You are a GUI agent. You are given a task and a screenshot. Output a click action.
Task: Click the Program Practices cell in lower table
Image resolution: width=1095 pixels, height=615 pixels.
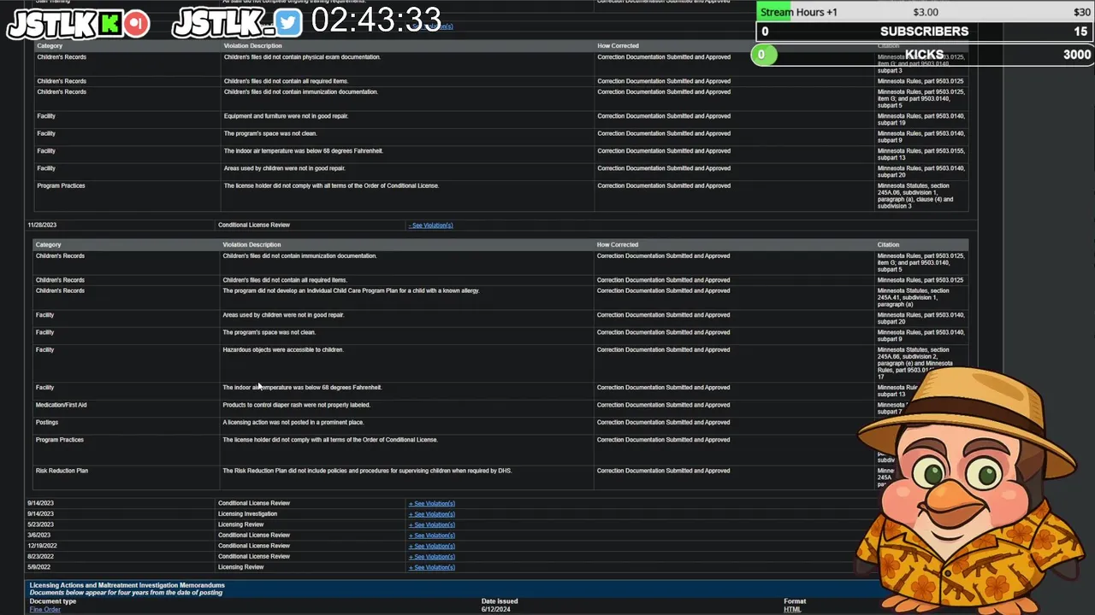tap(60, 440)
